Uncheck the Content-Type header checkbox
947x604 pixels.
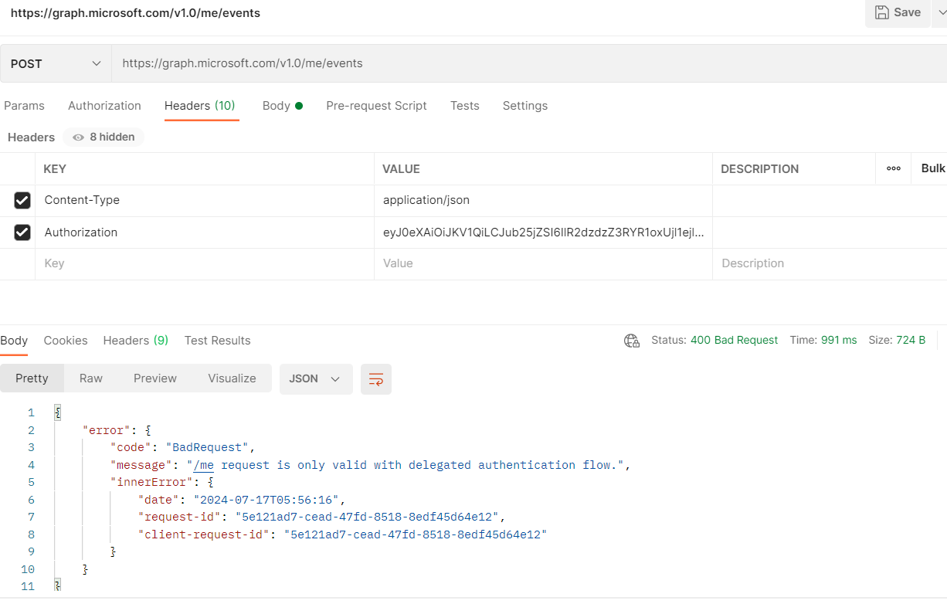22,201
